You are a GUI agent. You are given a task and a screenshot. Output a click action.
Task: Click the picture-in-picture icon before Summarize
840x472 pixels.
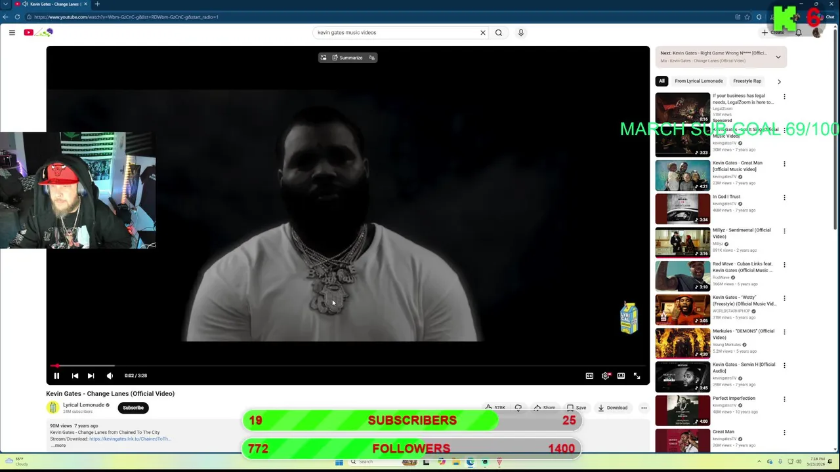[323, 58]
